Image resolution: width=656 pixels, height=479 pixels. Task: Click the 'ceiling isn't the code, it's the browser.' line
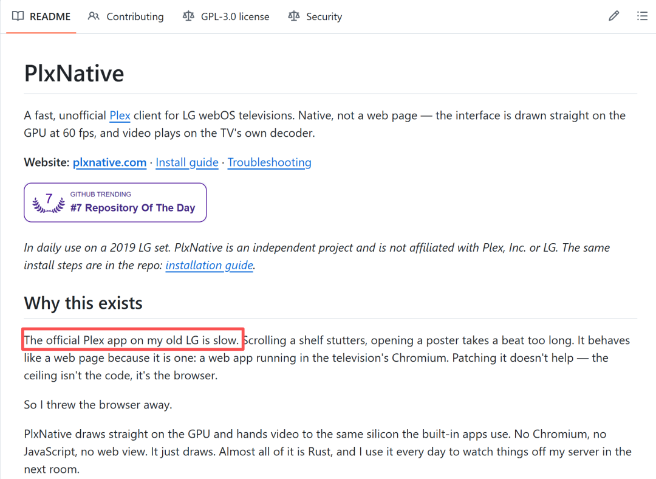click(120, 375)
